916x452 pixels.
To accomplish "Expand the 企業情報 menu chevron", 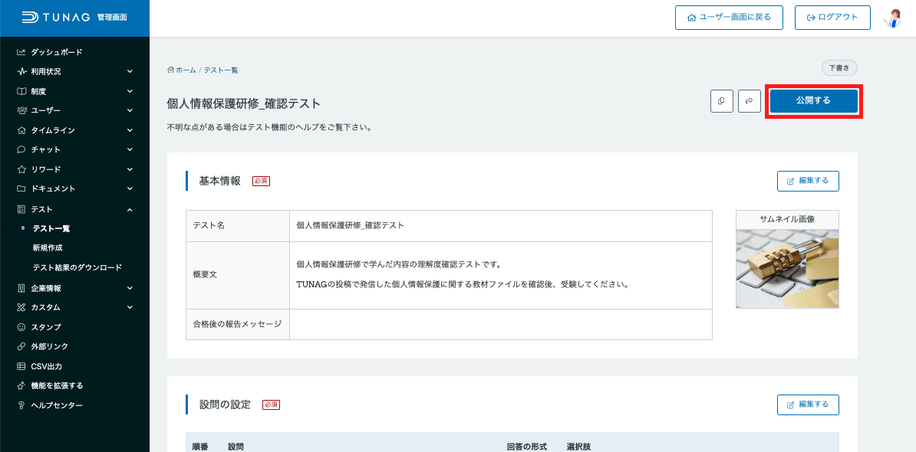I will pyautogui.click(x=130, y=288).
